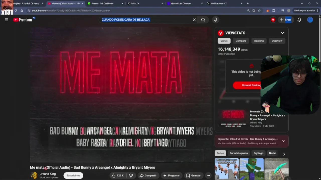Switch to Inicio / X tab
This screenshot has width=321, height=180.
coord(135,3)
